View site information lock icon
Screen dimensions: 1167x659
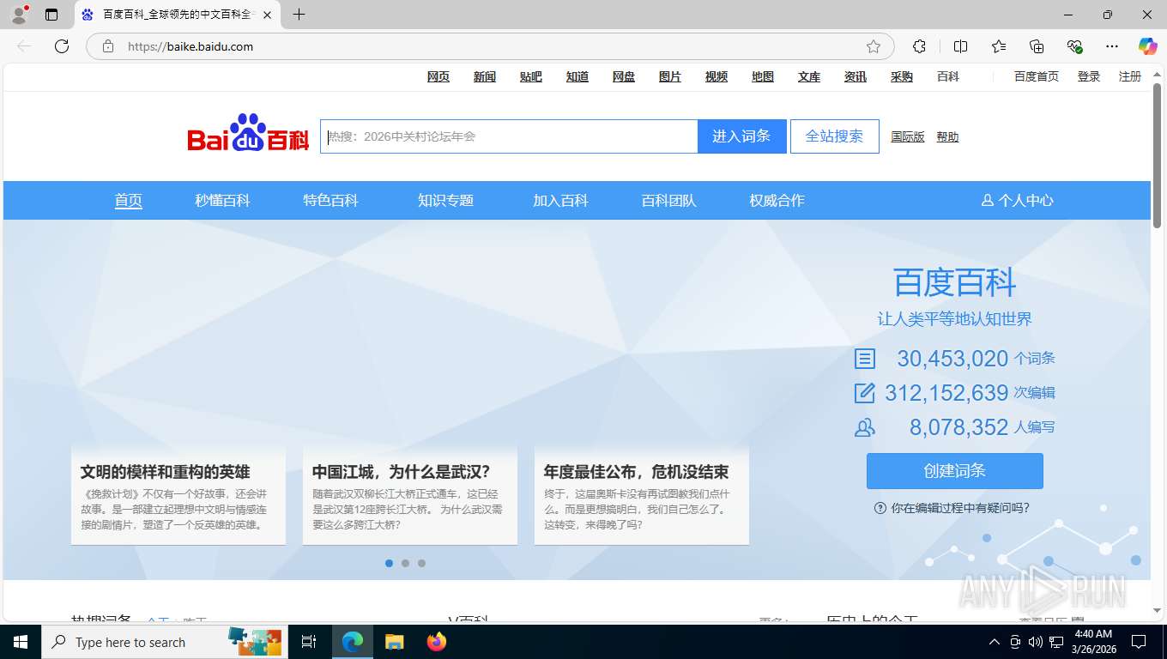(x=108, y=46)
